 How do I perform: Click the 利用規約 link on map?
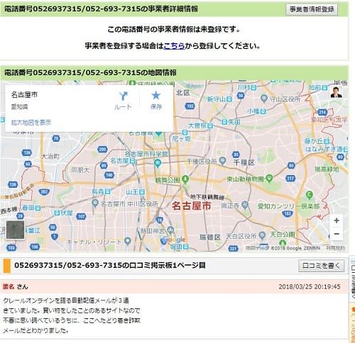pyautogui.click(x=335, y=248)
